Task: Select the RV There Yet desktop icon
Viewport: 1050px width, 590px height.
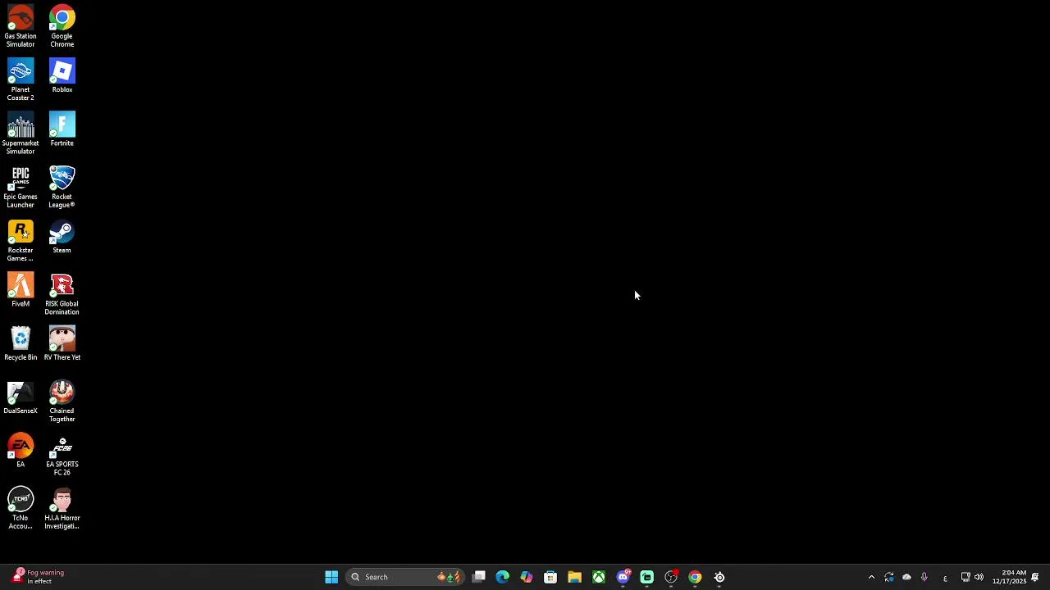Action: pyautogui.click(x=62, y=343)
